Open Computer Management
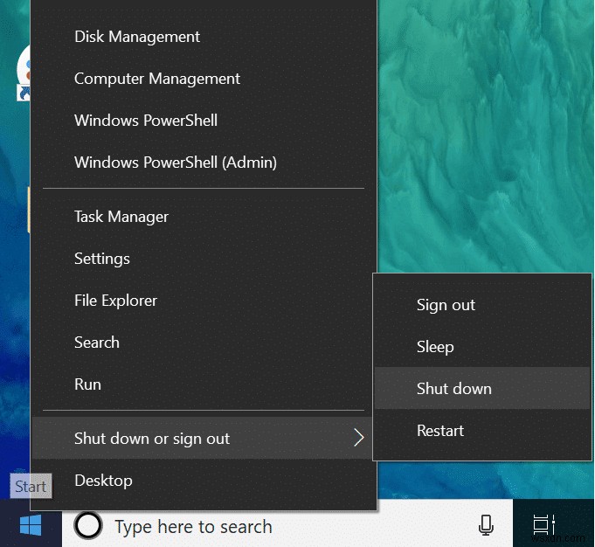Screen dimensions: 595x547 157,79
